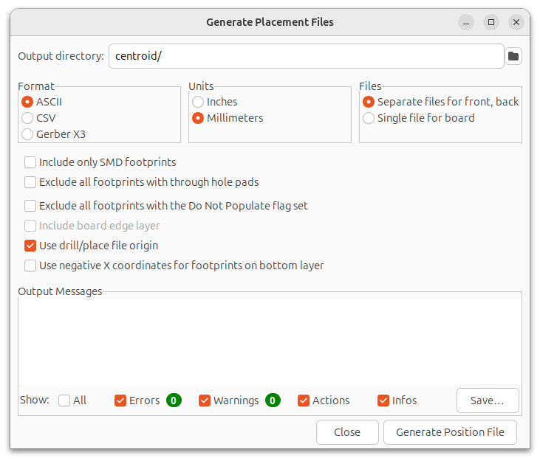The width and height of the screenshot is (540, 461).
Task: Click Generate Position File button
Action: pos(450,432)
